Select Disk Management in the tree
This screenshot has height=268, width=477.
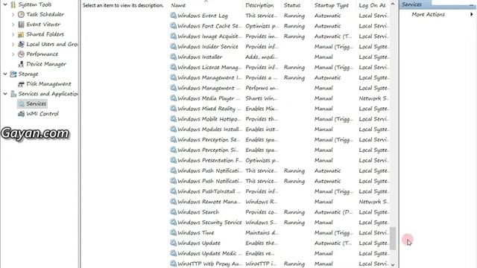[x=48, y=84]
